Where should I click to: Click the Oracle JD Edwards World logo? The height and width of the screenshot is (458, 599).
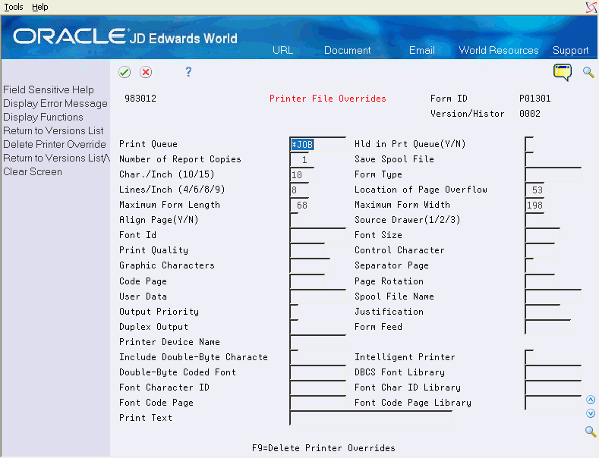click(125, 37)
